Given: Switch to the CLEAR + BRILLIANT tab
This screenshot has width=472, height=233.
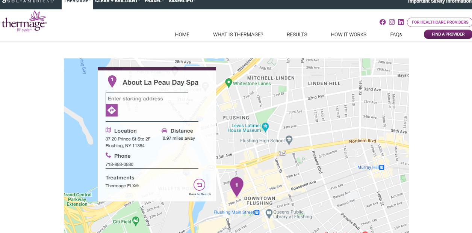Looking at the screenshot, I should coord(118,1).
